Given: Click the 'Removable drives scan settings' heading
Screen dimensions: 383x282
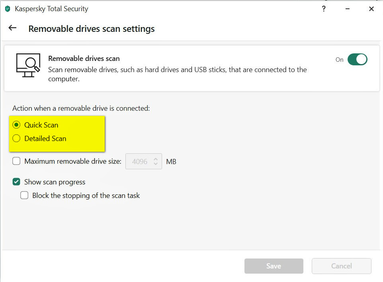Looking at the screenshot, I should [x=92, y=29].
